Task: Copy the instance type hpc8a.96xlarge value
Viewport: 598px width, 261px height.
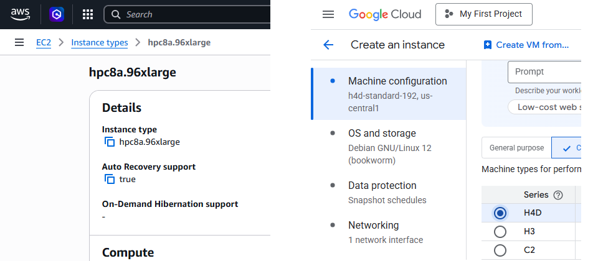Action: pos(110,142)
